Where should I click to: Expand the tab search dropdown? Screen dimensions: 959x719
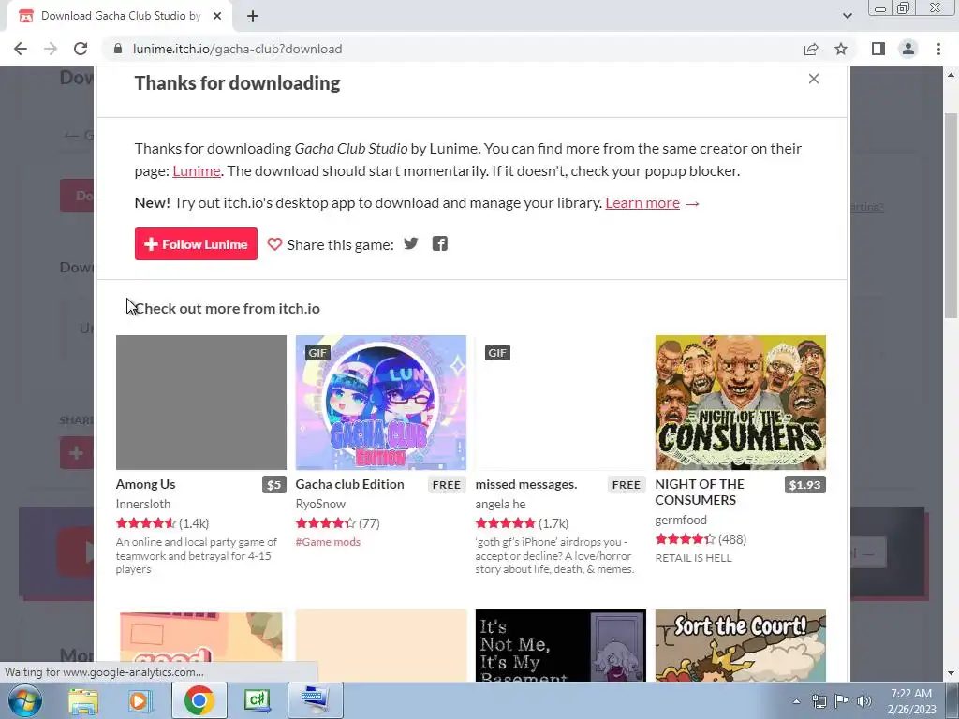(x=847, y=16)
